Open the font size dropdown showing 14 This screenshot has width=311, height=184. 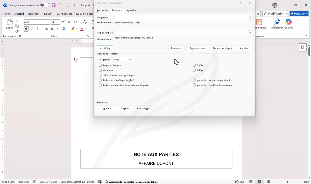pos(59,22)
